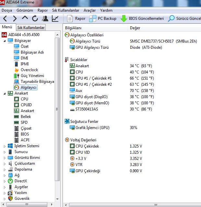Click the back navigation arrow

6,19
